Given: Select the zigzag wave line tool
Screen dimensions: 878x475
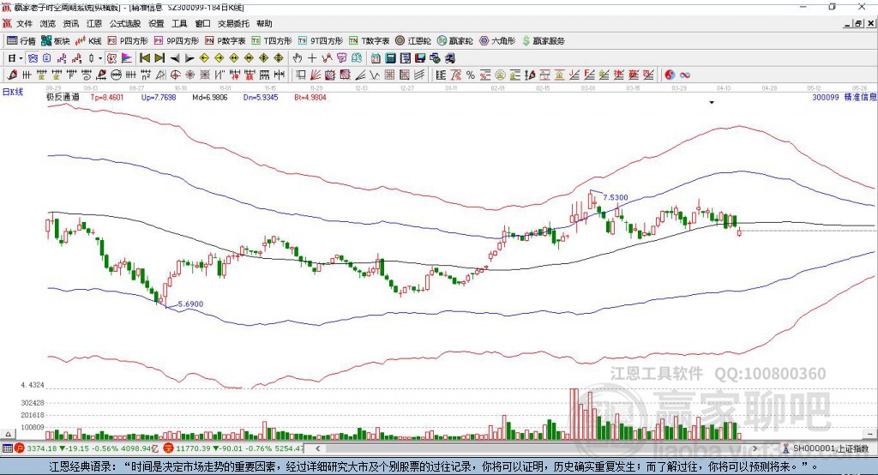Looking at the screenshot, I should [374, 75].
